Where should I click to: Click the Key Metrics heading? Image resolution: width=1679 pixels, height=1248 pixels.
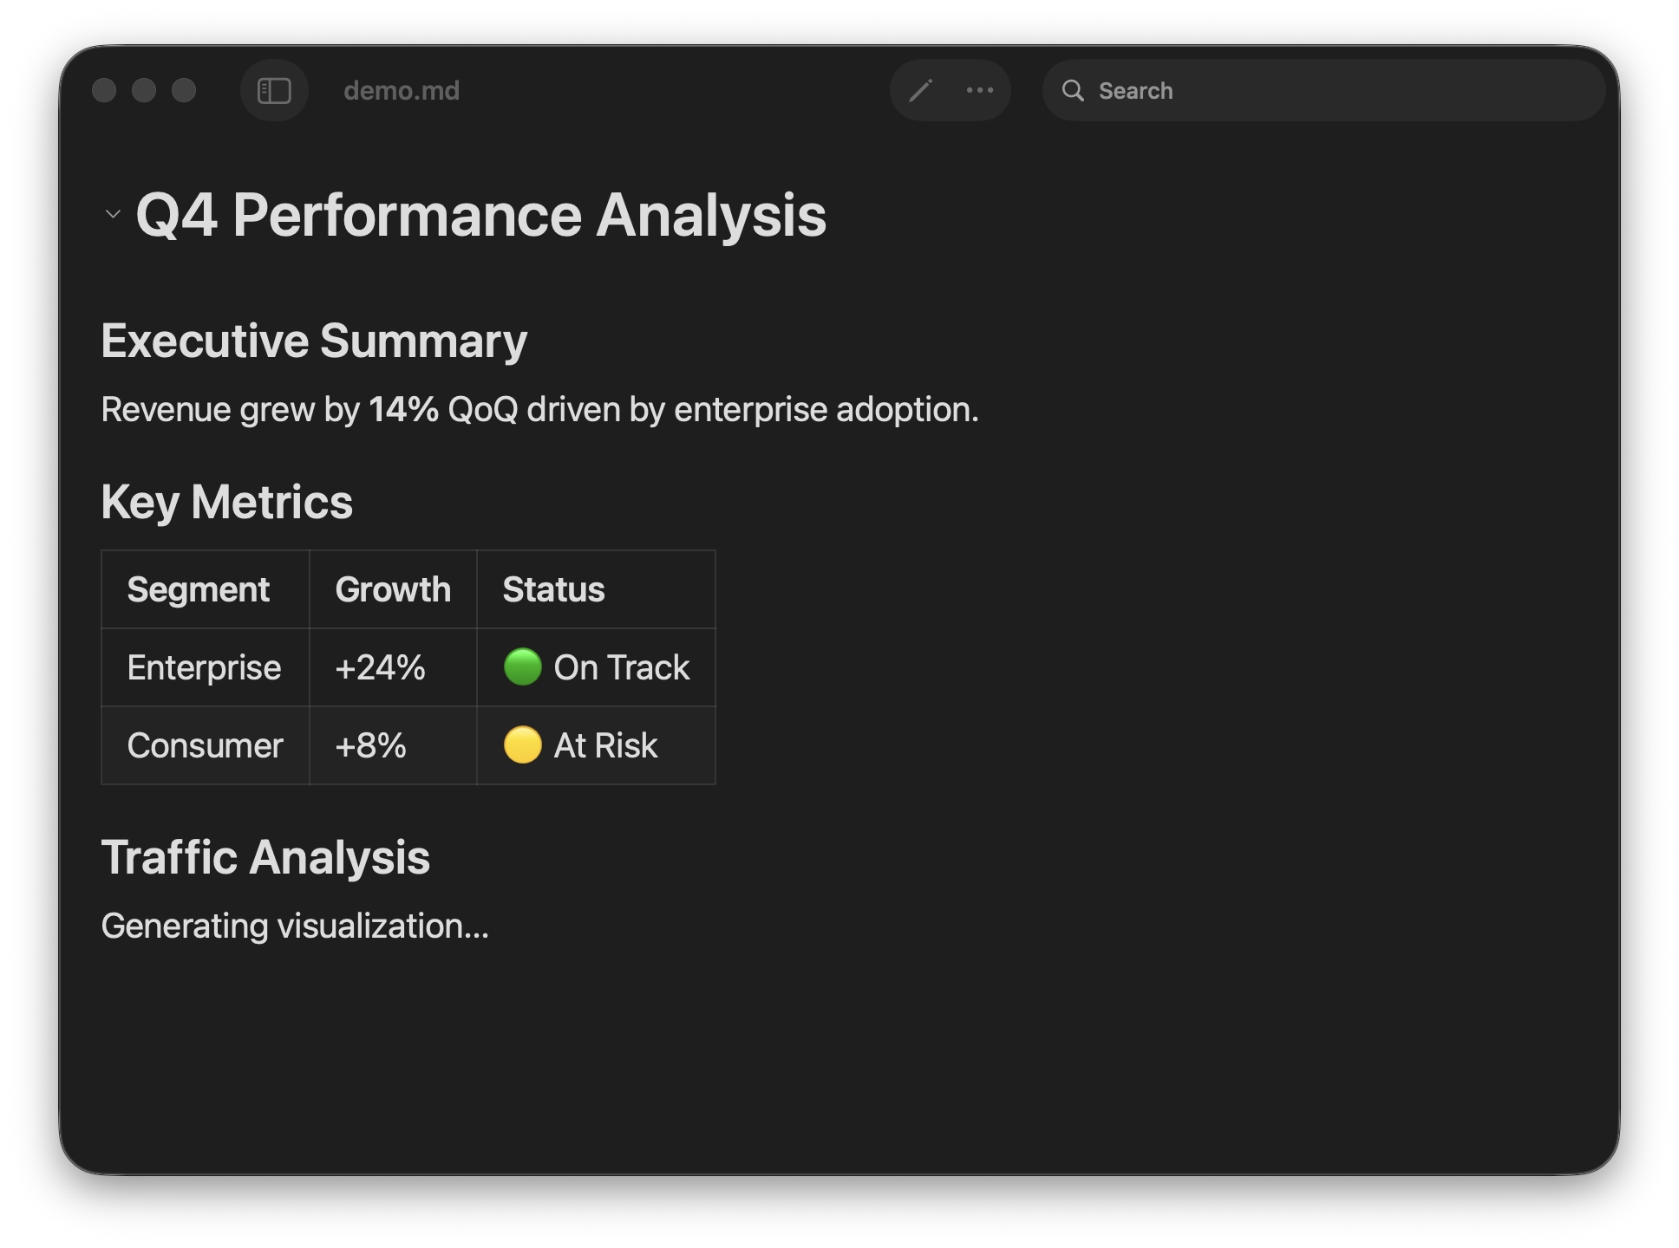tap(227, 502)
